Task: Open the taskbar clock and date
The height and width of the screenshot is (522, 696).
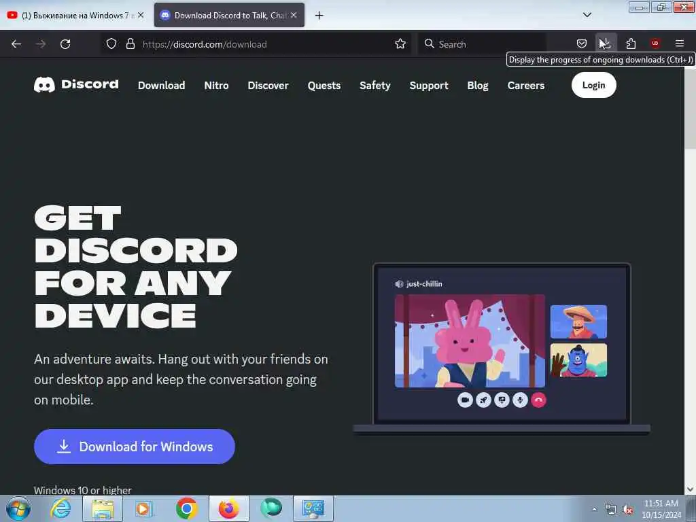Action: [661, 509]
